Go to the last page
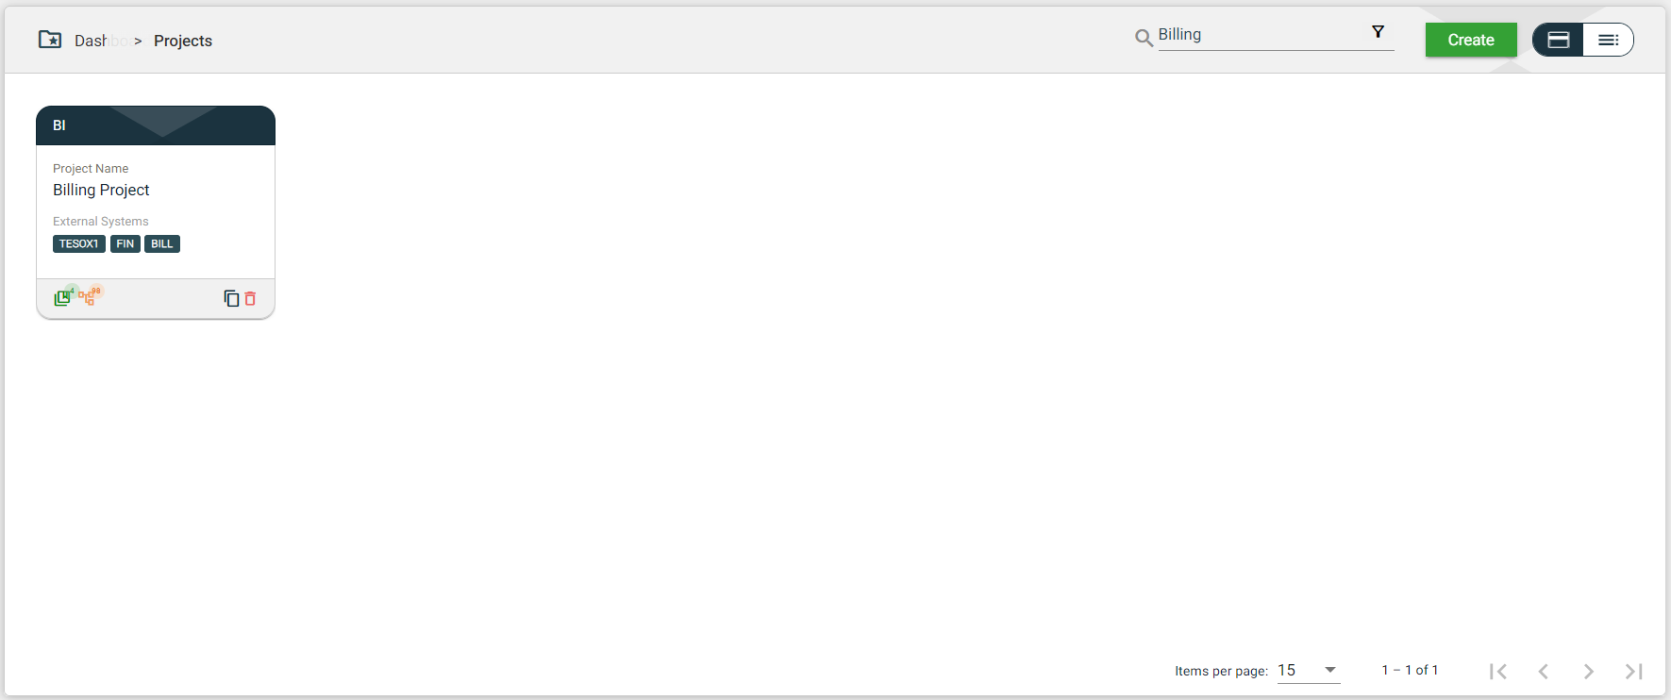Image resolution: width=1671 pixels, height=700 pixels. tap(1634, 671)
